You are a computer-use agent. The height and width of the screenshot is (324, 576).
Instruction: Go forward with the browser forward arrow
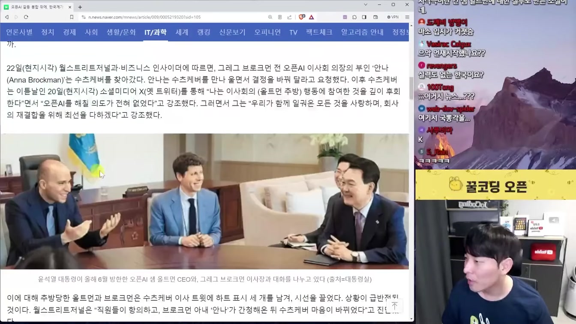coord(16,17)
